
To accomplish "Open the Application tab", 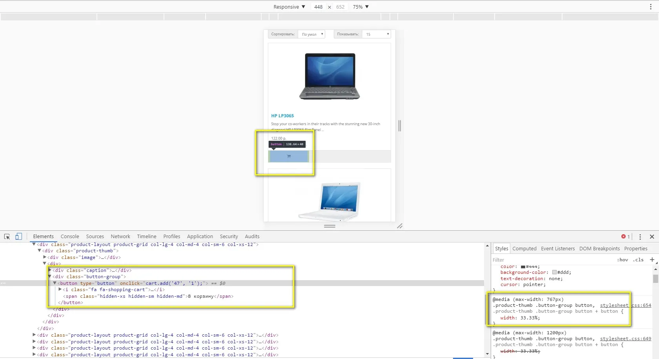I will click(200, 237).
